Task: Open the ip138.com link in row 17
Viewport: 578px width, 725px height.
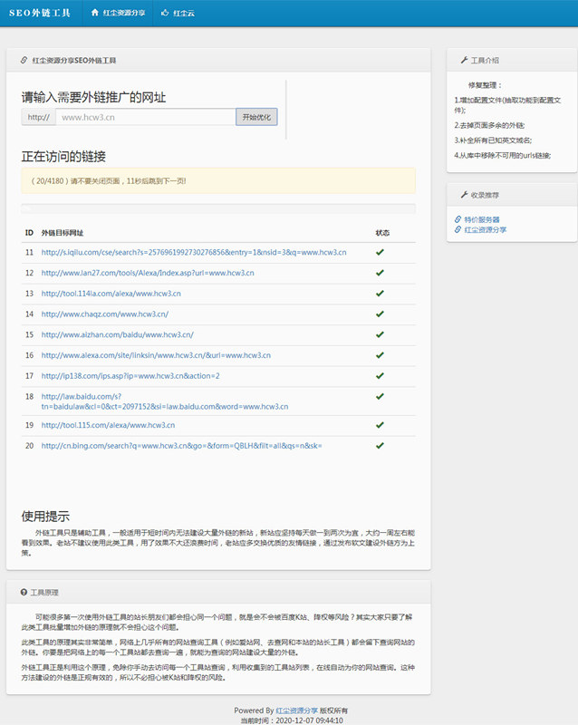Action: (x=130, y=376)
